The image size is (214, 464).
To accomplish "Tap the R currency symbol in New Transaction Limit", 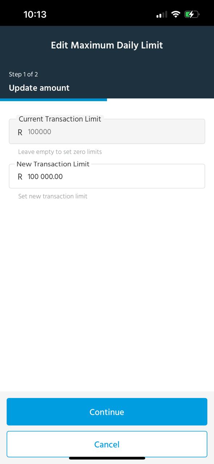I will tap(20, 177).
